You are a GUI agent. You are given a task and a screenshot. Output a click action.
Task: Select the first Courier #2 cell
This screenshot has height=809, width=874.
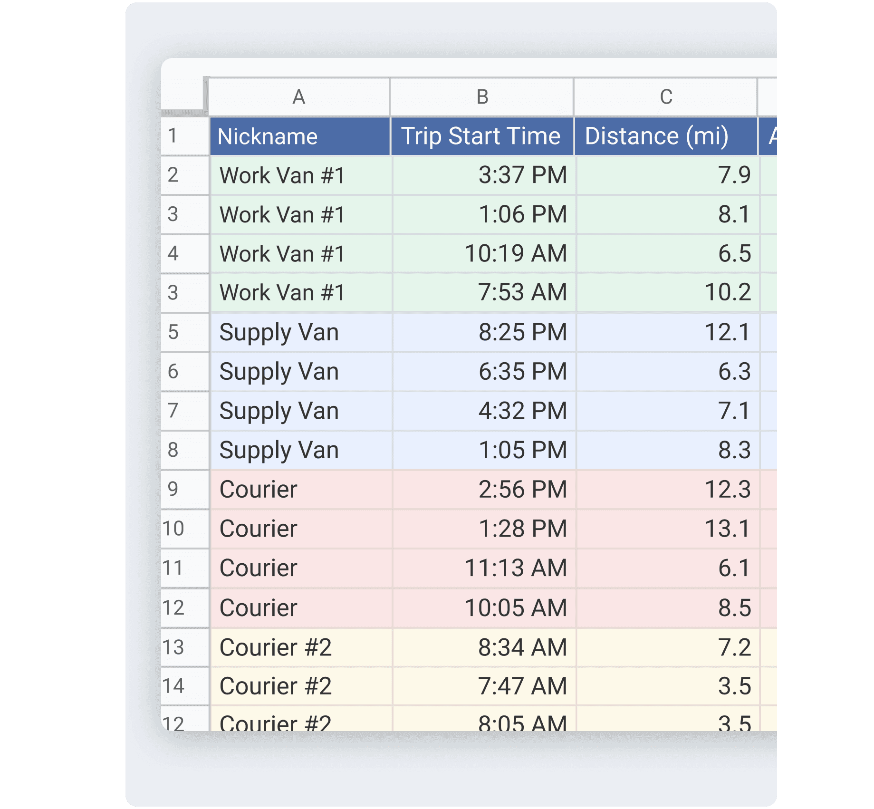[x=299, y=646]
